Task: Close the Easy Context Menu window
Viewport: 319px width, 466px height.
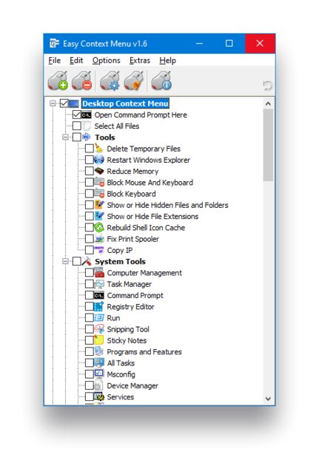Action: tap(260, 44)
